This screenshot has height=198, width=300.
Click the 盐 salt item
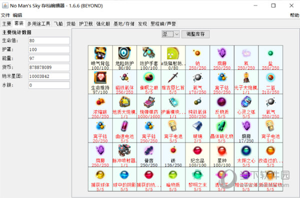click(x=270, y=57)
